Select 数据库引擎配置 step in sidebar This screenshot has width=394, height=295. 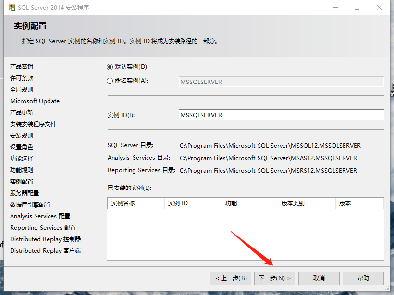[30, 205]
